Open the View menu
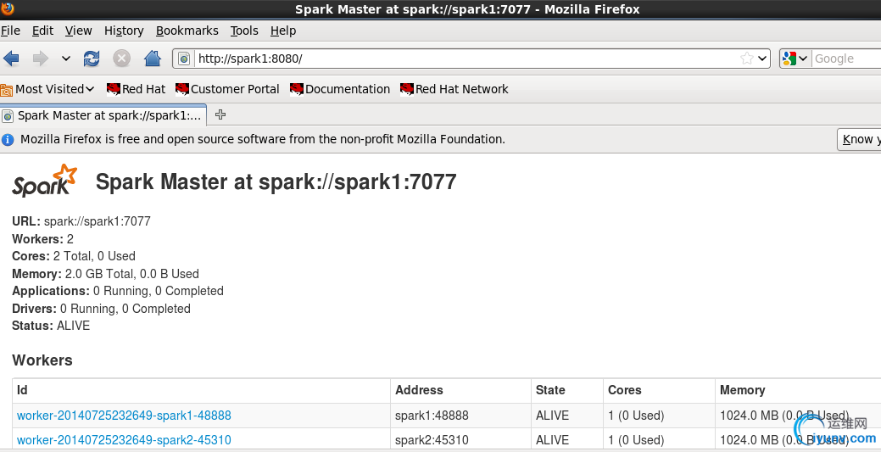 [78, 31]
